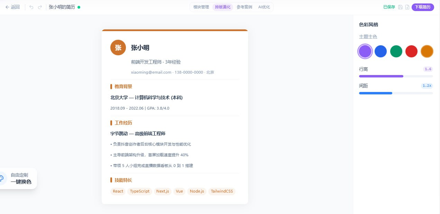The image size is (440, 214).
Task: Click the TypeScript skill tag
Action: click(140, 191)
